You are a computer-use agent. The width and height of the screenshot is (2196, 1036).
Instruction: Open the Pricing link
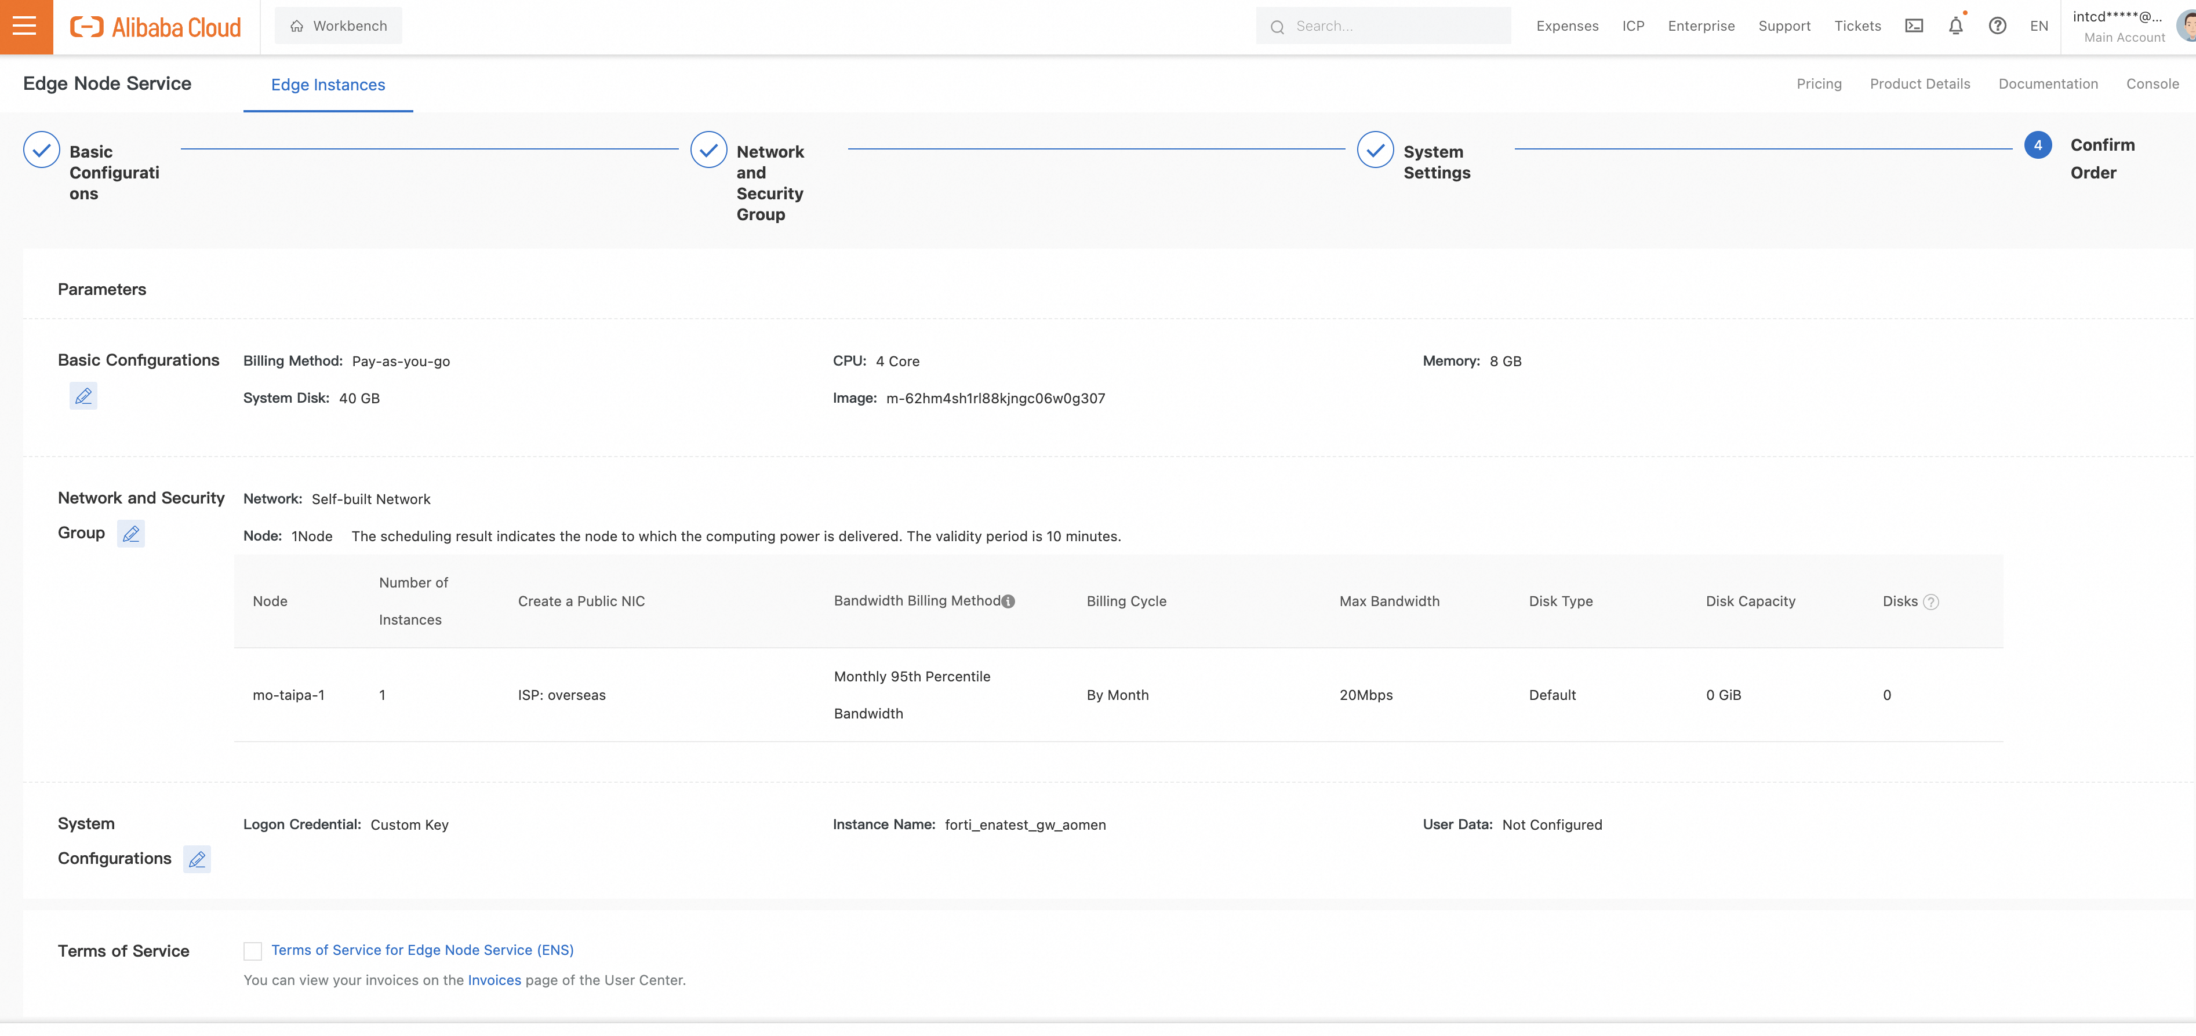(x=1819, y=83)
